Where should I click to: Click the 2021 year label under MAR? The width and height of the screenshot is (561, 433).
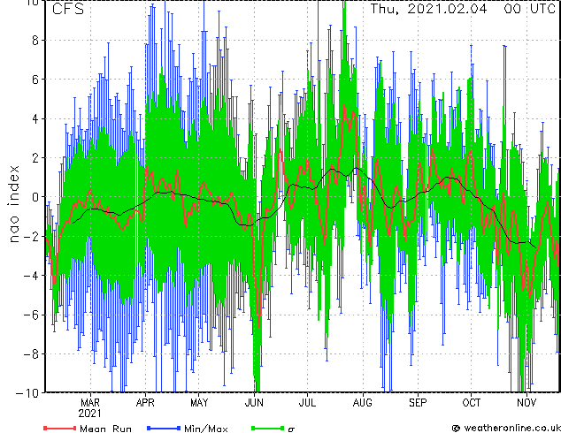click(x=89, y=414)
